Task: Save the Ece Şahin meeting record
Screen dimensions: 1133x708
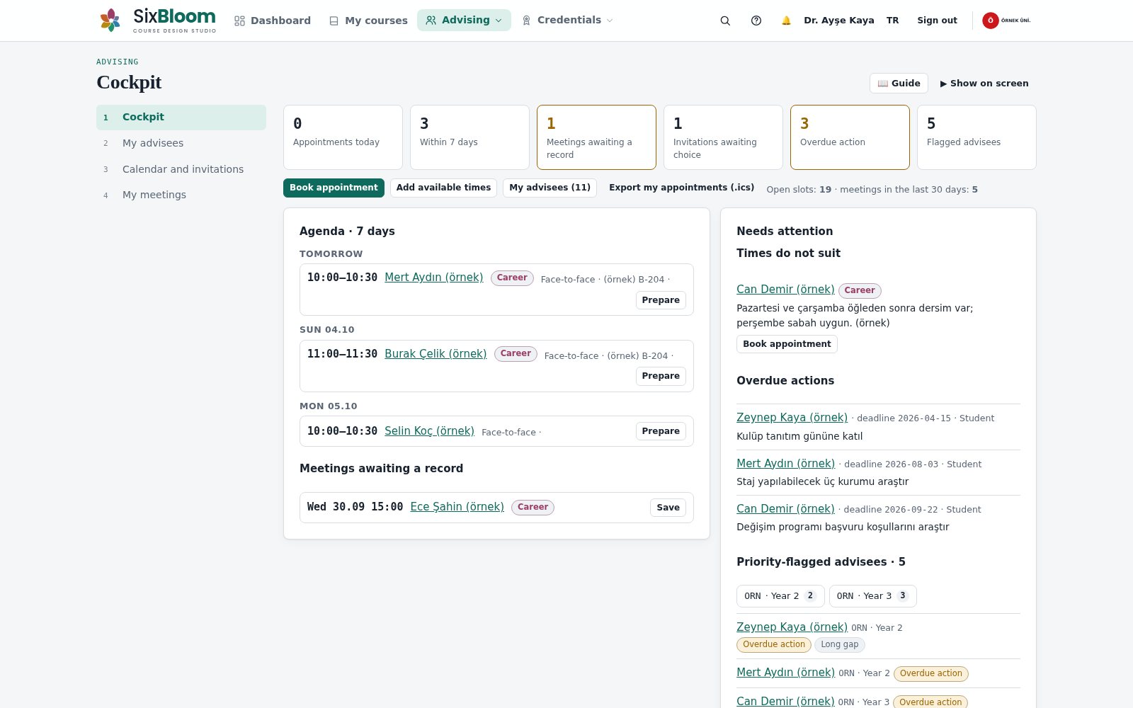Action: click(x=668, y=508)
